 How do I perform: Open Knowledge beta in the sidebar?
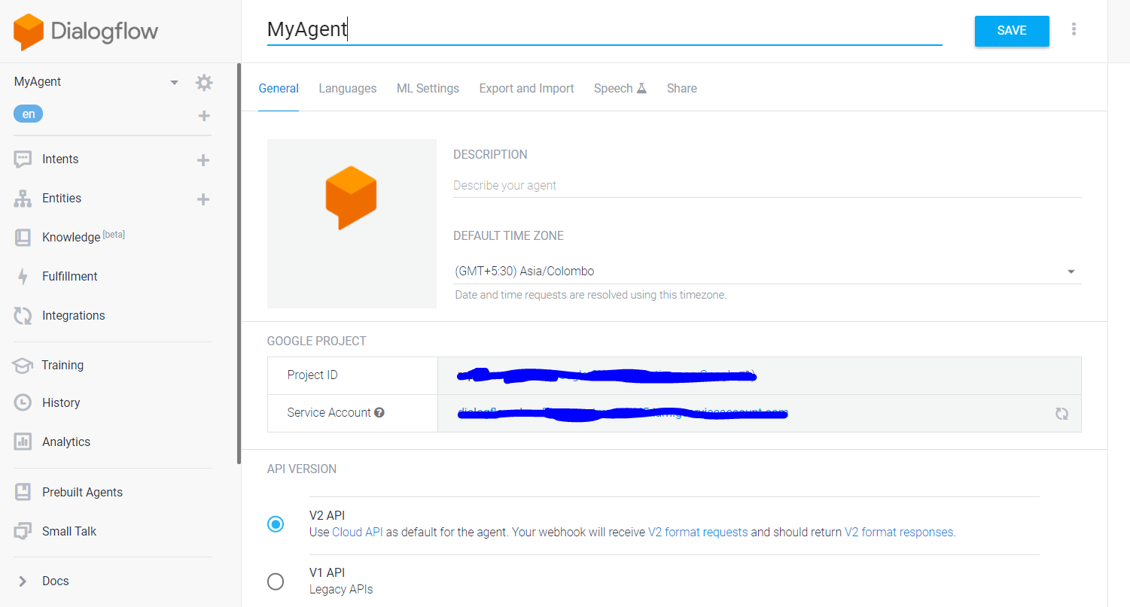coord(84,237)
